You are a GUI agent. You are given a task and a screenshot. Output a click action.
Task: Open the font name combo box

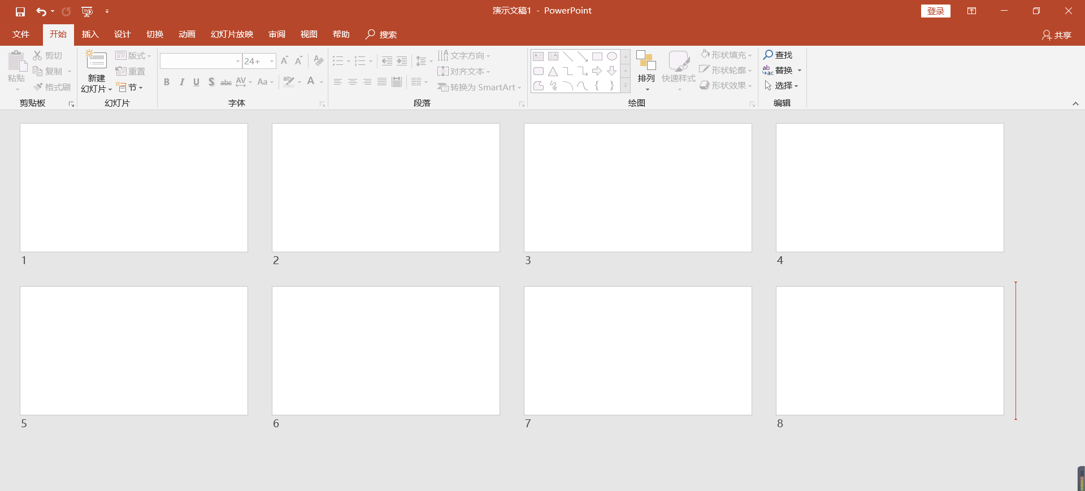201,61
